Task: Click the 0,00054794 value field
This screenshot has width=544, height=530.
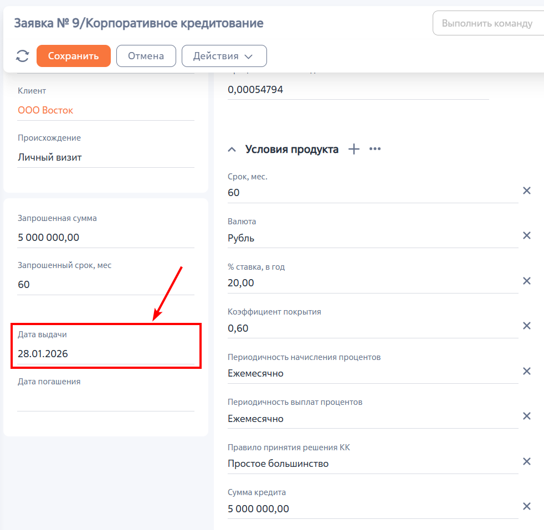Action: (x=358, y=90)
